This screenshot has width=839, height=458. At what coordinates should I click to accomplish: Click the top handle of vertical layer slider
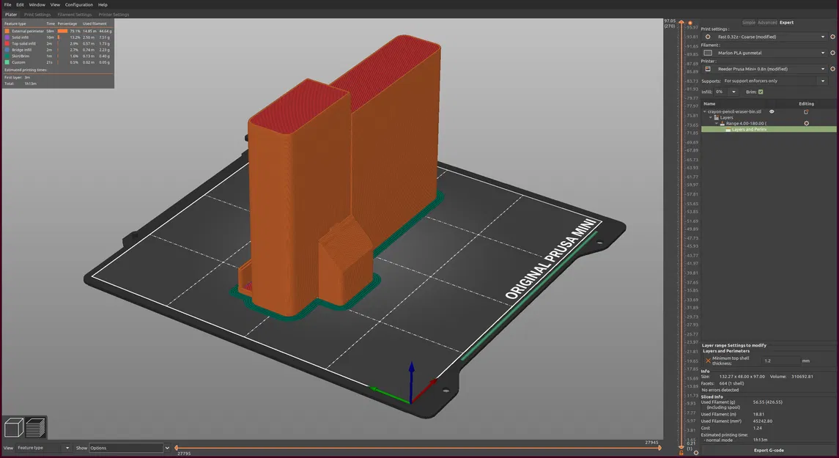click(x=681, y=22)
